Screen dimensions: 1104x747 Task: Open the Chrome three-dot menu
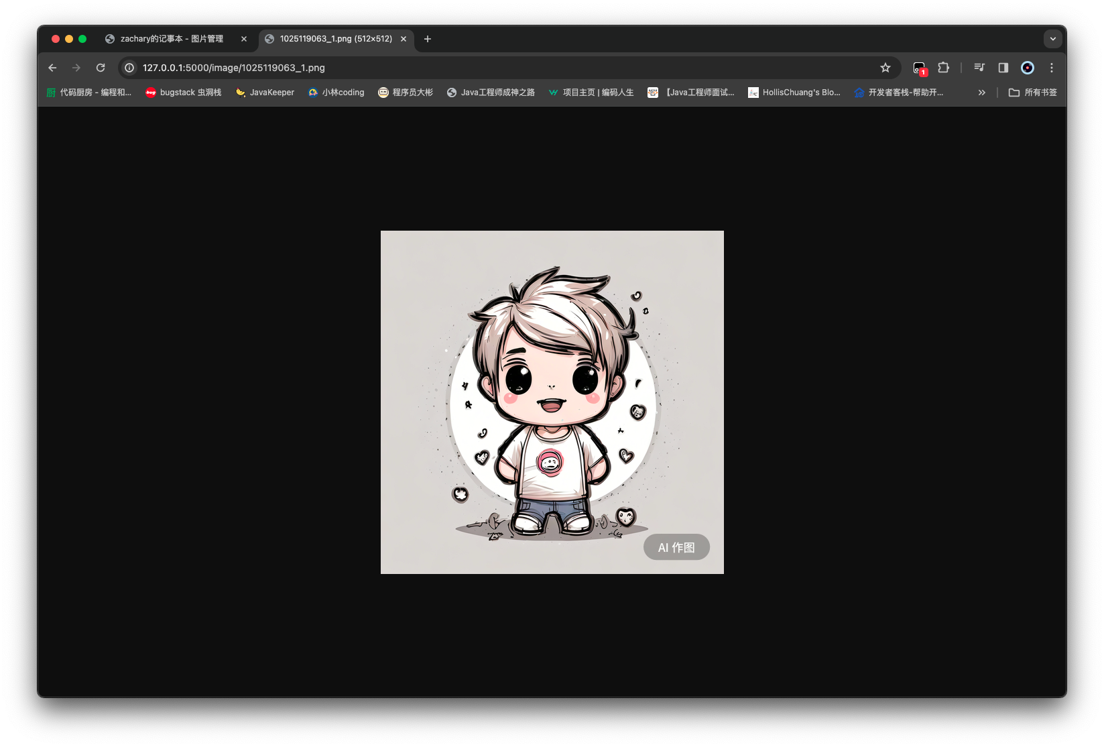point(1052,68)
